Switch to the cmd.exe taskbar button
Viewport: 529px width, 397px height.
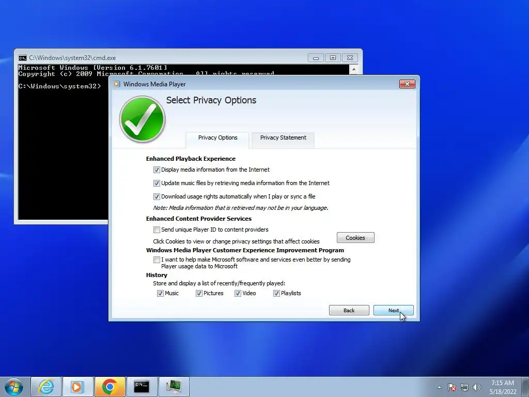coord(142,387)
